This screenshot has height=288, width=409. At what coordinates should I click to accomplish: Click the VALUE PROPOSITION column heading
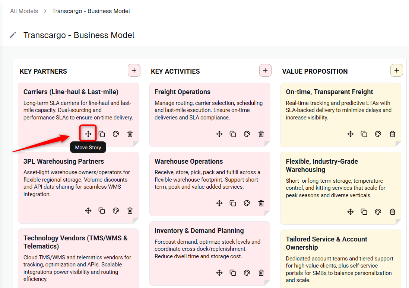[315, 71]
